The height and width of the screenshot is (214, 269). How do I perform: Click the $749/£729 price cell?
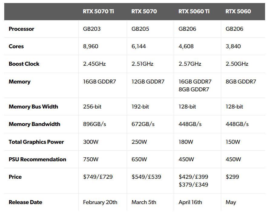coord(98,177)
